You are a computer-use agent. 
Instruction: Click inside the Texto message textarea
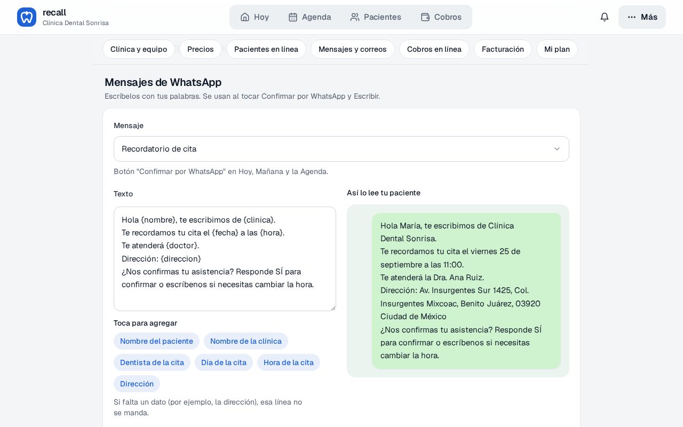point(225,259)
